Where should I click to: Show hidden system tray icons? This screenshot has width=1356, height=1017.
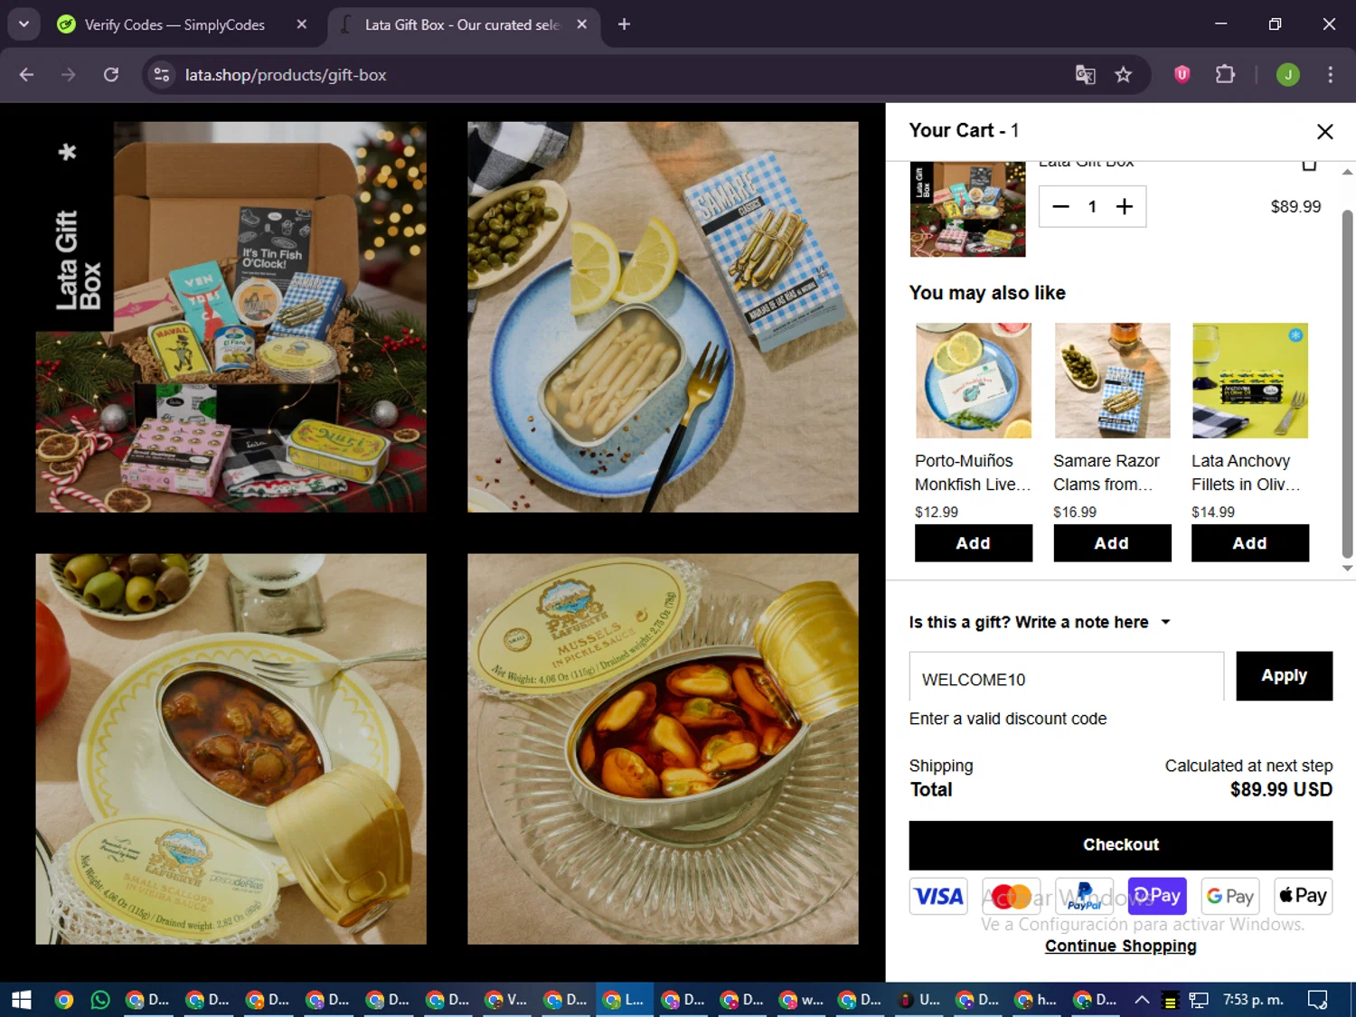tap(1142, 1000)
